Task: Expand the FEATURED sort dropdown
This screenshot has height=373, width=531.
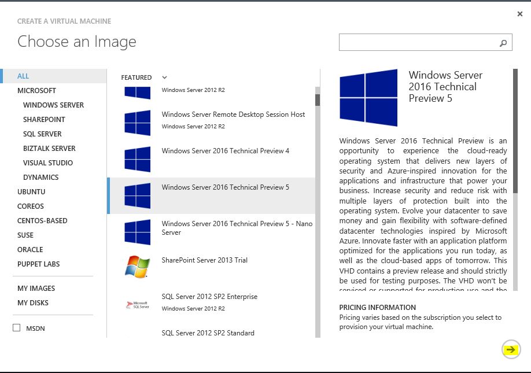Action: tap(165, 77)
